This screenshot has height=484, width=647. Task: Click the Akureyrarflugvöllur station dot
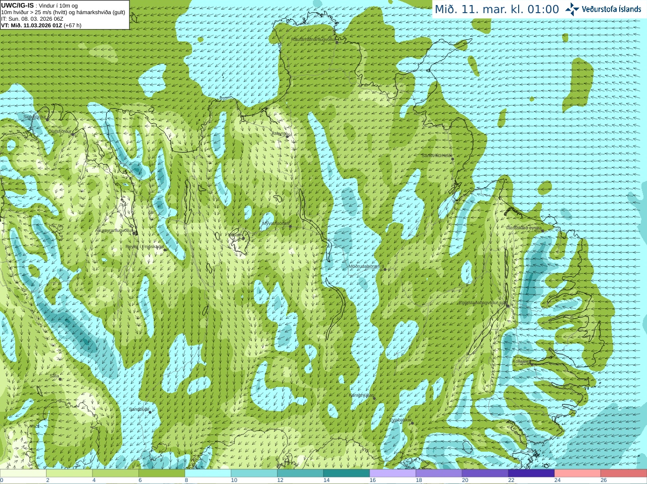[135, 233]
